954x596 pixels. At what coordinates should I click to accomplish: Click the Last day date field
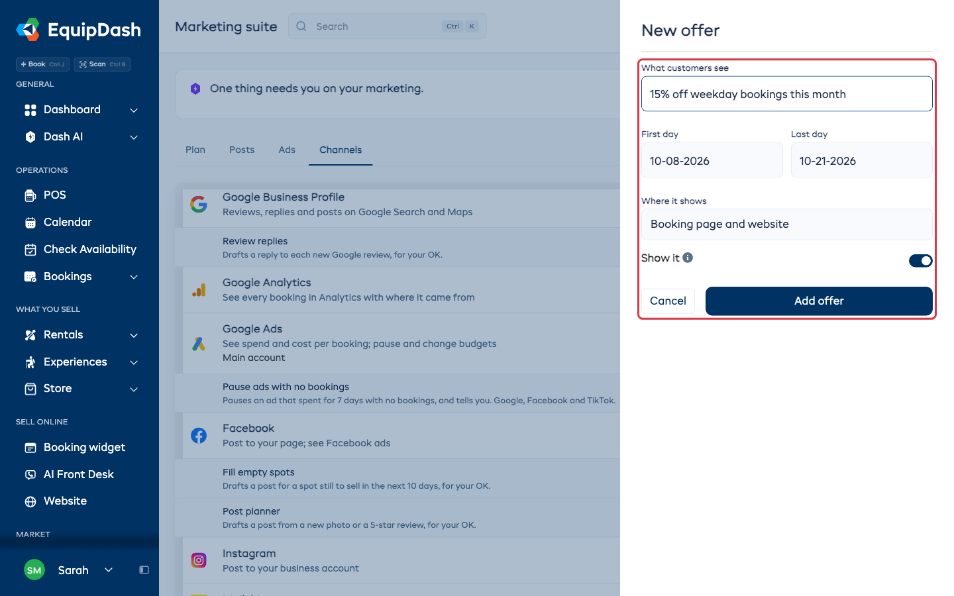pos(862,160)
